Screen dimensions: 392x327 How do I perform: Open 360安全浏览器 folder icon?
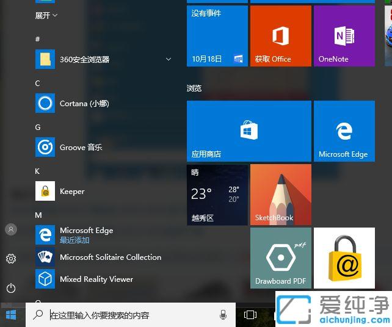tap(45, 59)
